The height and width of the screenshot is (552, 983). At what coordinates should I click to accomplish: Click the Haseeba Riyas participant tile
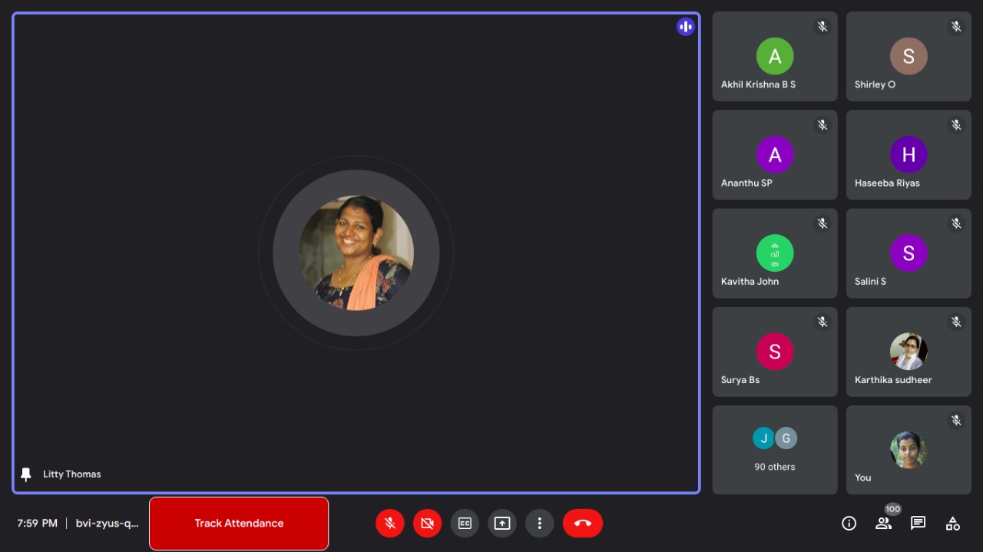point(909,155)
